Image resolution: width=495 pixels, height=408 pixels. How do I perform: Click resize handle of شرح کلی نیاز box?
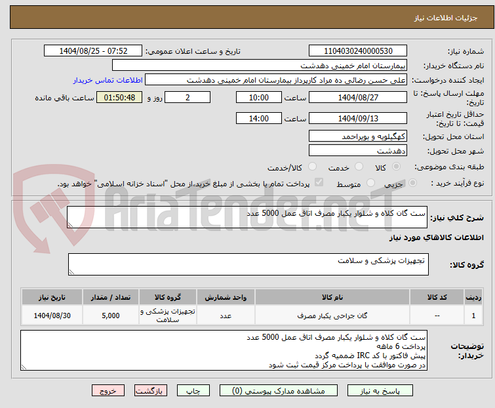tap(70, 225)
